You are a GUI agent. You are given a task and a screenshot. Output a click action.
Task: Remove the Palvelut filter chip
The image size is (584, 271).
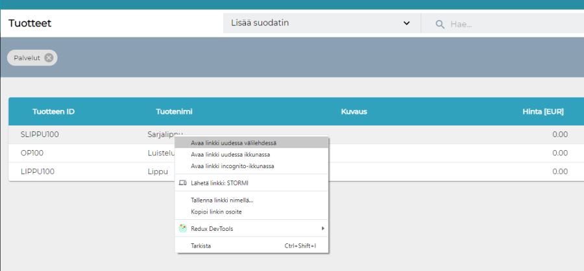tap(49, 58)
